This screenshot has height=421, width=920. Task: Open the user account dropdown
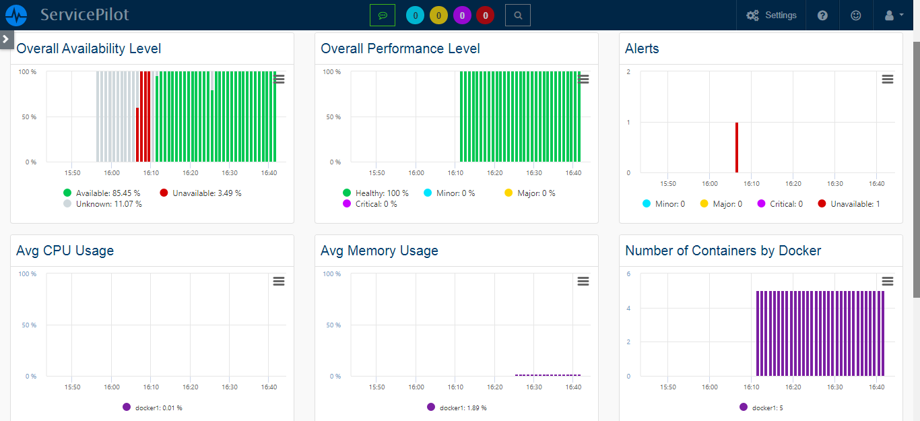click(x=892, y=15)
